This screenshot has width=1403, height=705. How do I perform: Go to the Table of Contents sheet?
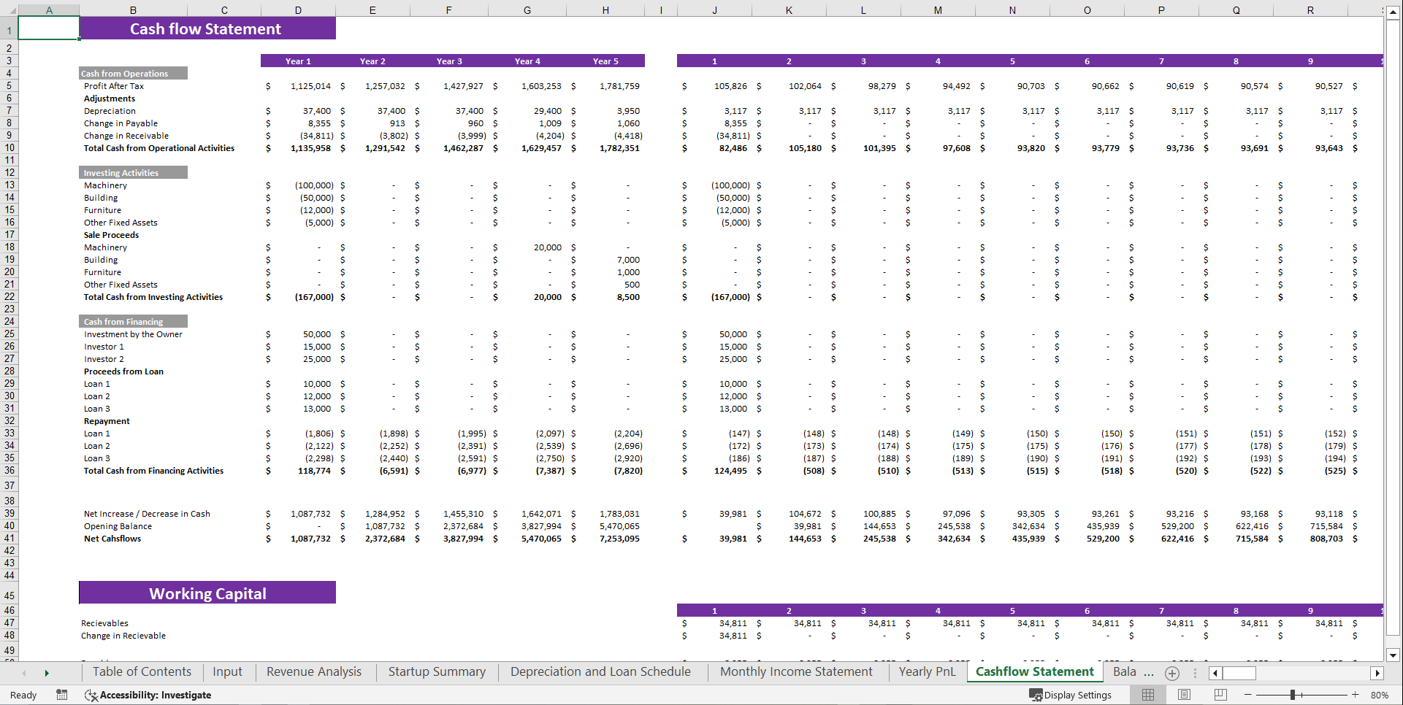pyautogui.click(x=141, y=671)
